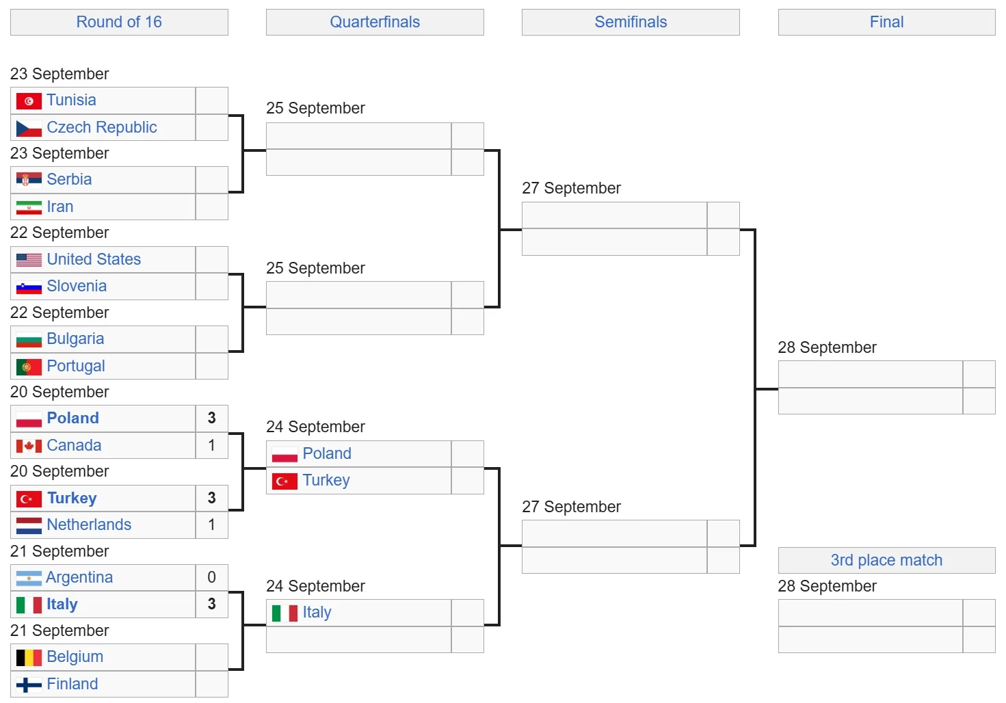
Task: Open the Quarterfinals header link
Action: (x=375, y=22)
